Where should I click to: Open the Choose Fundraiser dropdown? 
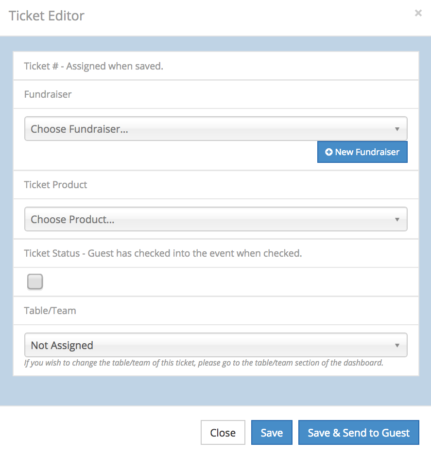click(215, 129)
